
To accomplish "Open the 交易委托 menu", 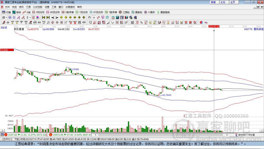I will (x=70, y=7).
